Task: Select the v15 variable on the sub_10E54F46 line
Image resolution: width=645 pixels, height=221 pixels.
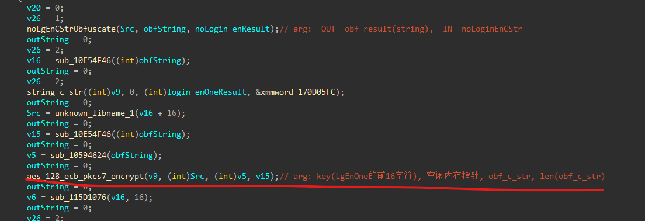Action: [x=33, y=134]
